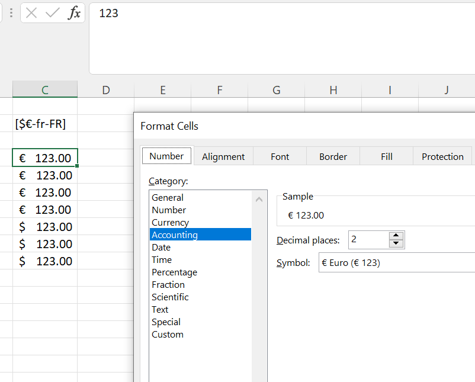Image resolution: width=475 pixels, height=382 pixels.
Task: Switch to the Number tab
Action: [x=166, y=156]
